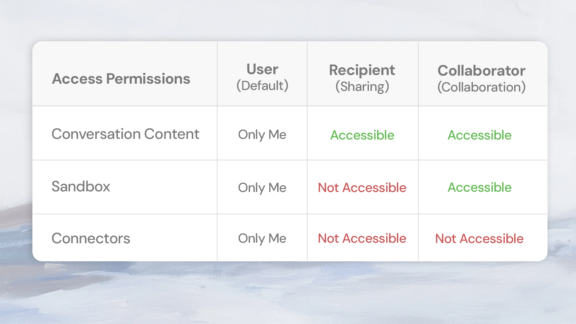The width and height of the screenshot is (576, 324).
Task: Click Only Me in Conversation Content row
Action: coord(262,135)
